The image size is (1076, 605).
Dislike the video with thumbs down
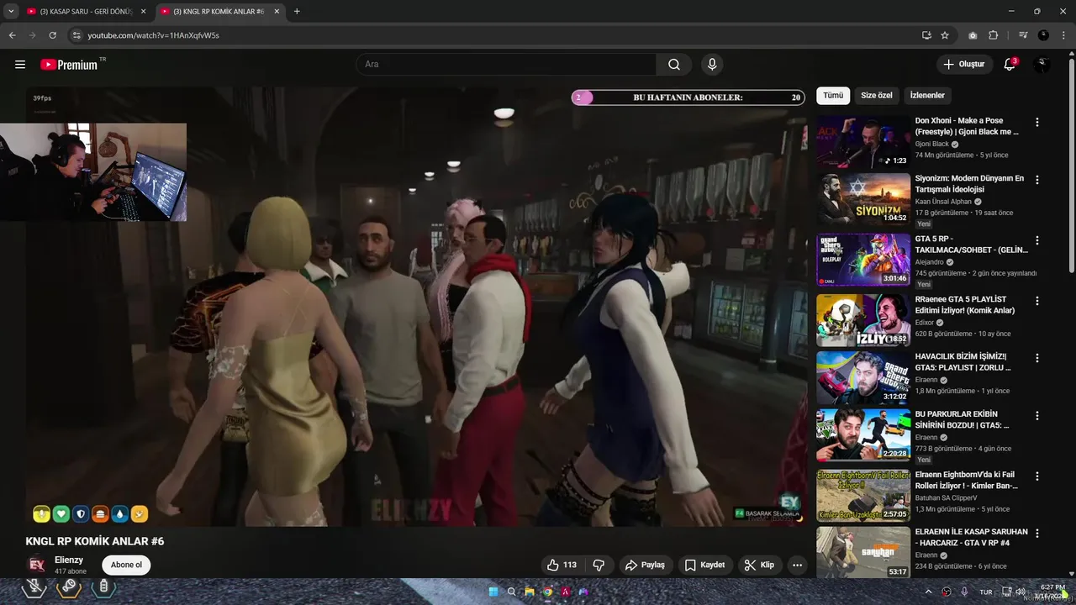599,565
